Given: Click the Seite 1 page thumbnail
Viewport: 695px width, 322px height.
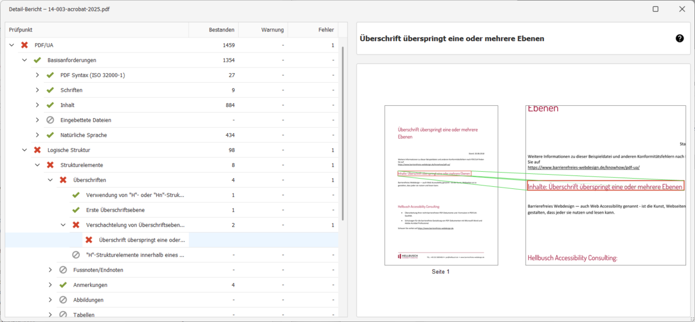Looking at the screenshot, I should [x=441, y=185].
